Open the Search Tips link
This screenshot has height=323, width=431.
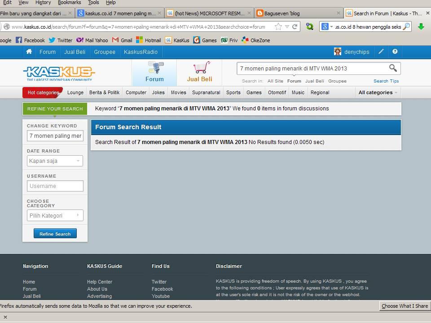(x=386, y=81)
